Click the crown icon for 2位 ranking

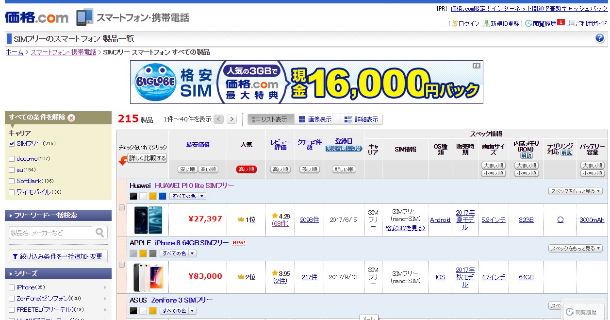tap(241, 277)
